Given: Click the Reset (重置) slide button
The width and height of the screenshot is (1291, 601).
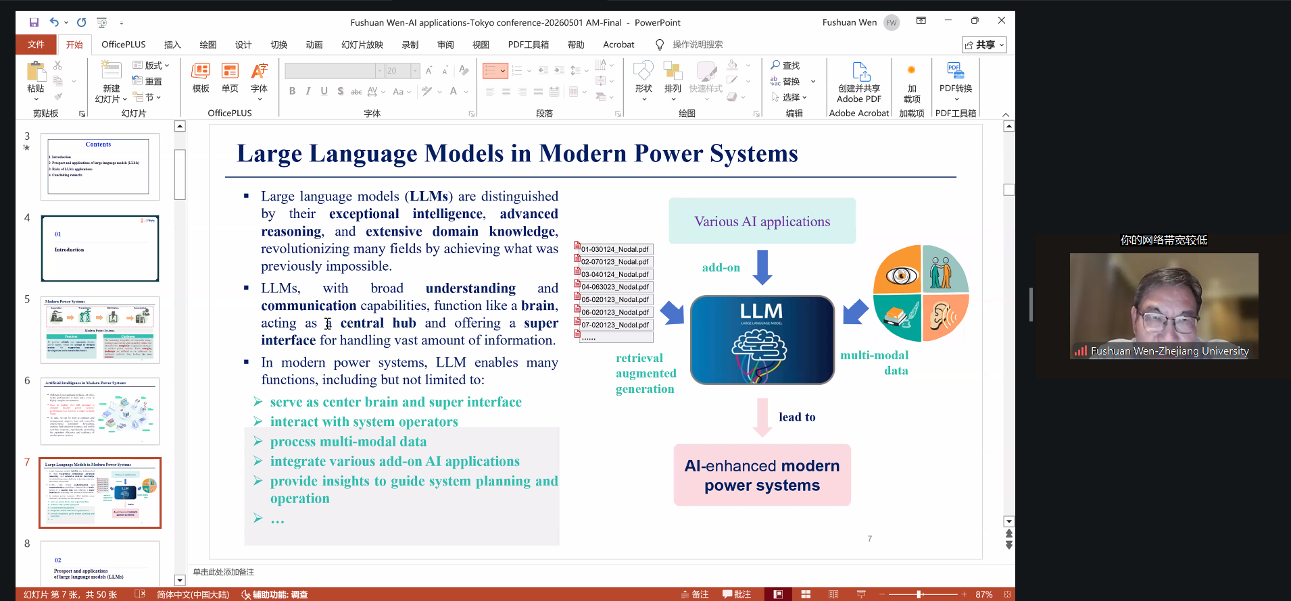Looking at the screenshot, I should [147, 81].
